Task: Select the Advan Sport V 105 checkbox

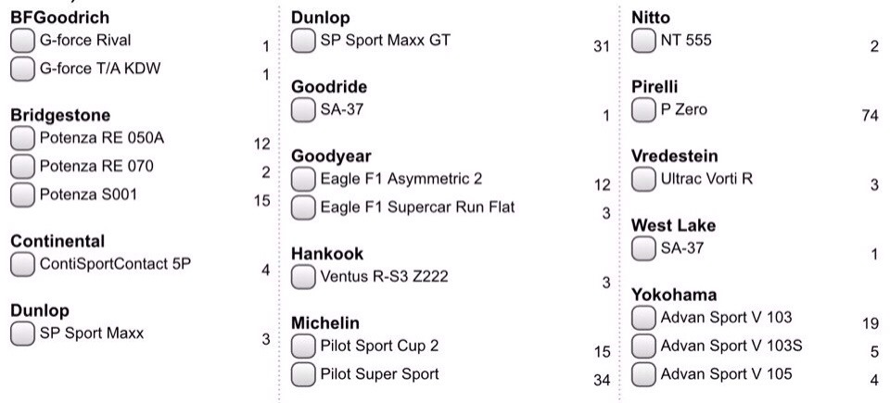Action: pos(643,374)
